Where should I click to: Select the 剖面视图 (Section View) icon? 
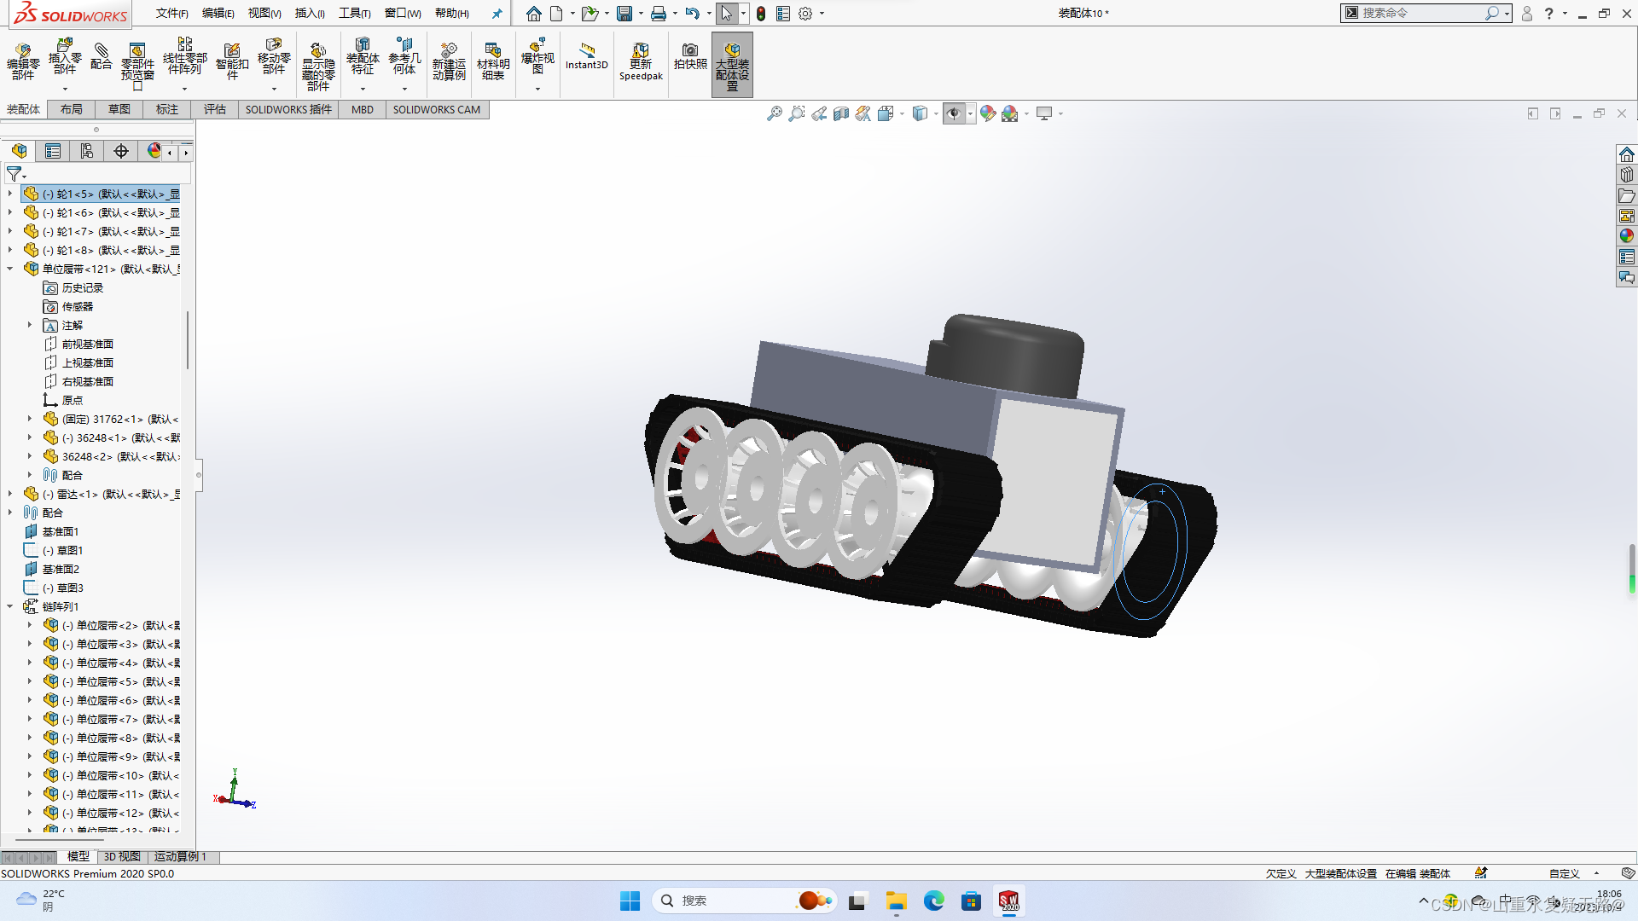(841, 113)
